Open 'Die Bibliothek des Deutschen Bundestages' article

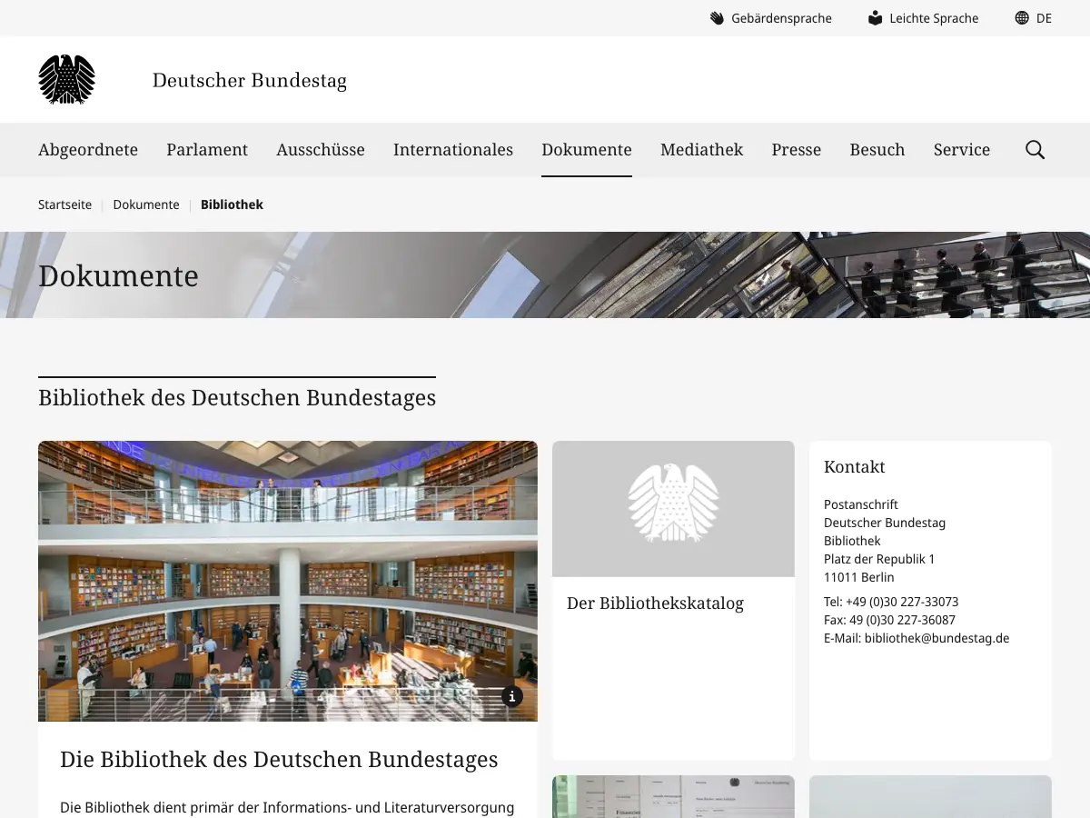(279, 759)
